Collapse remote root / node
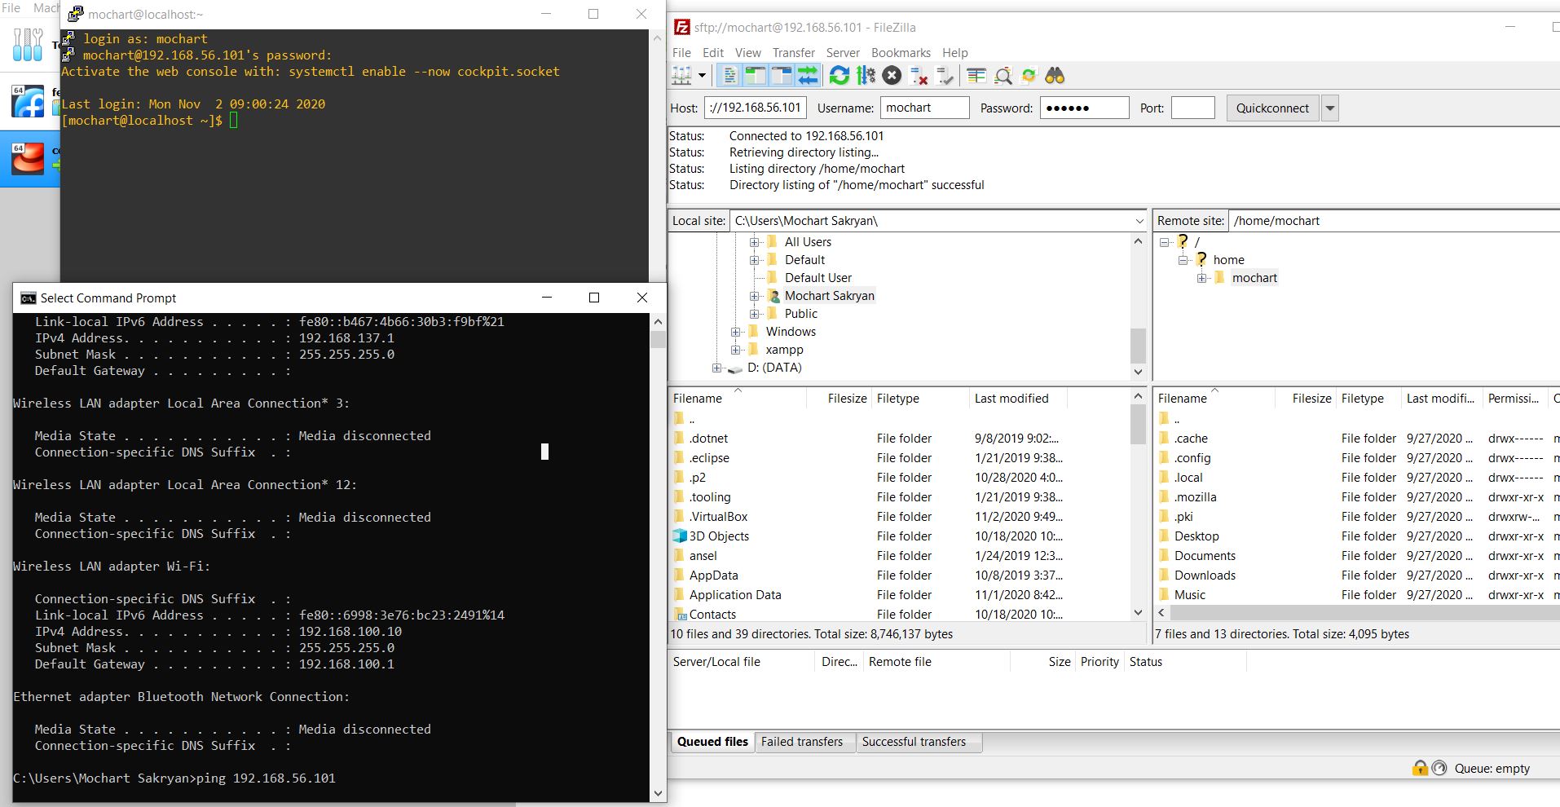The width and height of the screenshot is (1560, 807). [x=1165, y=242]
